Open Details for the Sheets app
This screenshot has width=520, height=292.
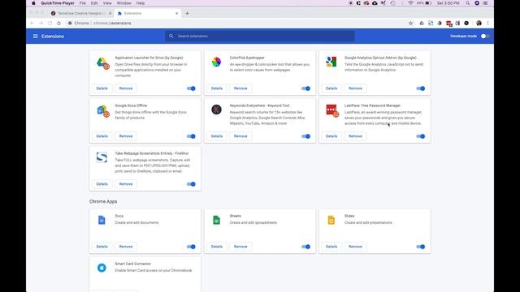(217, 247)
